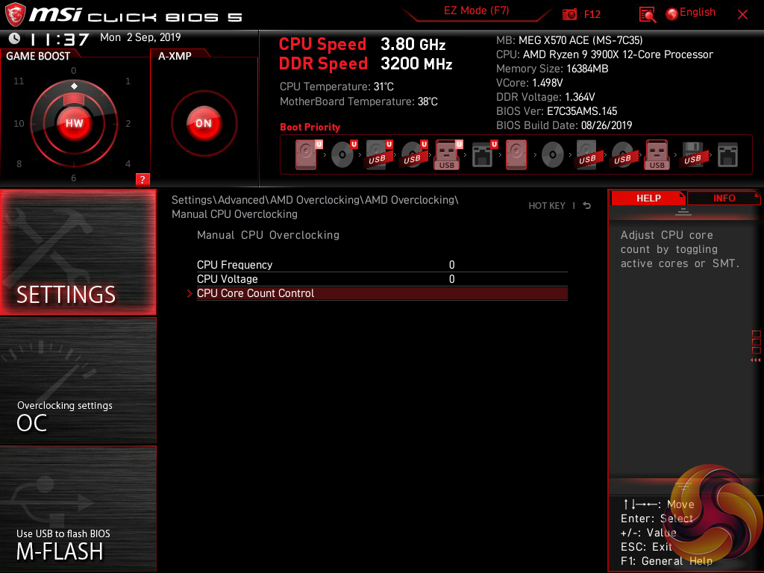Viewport: 764px width, 573px height.
Task: Click the Boot Priority heading
Action: coord(310,127)
